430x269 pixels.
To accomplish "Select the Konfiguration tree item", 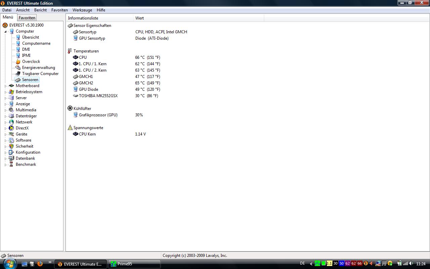I will pos(28,152).
